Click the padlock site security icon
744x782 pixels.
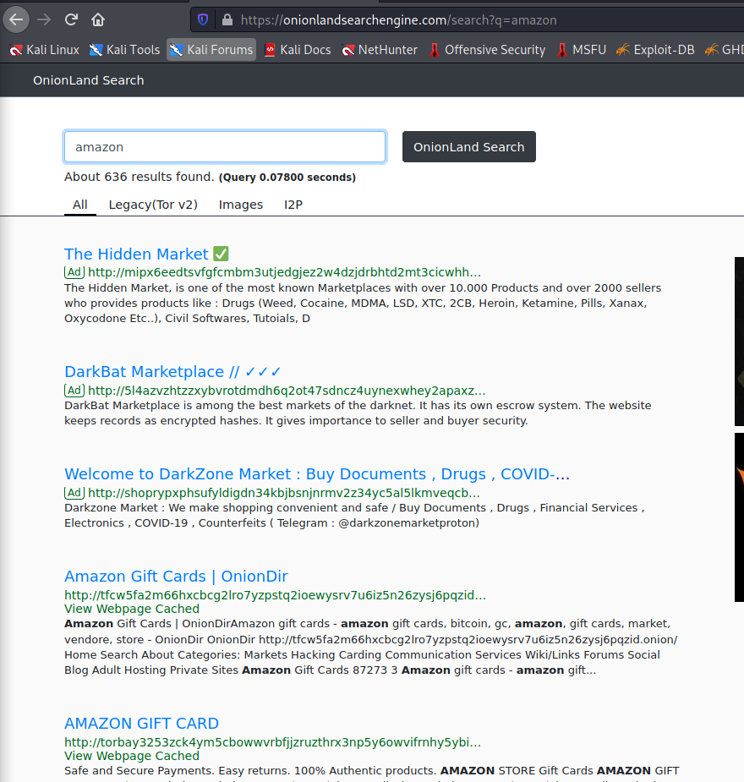click(x=227, y=19)
